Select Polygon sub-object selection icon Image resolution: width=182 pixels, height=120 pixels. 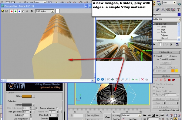[x=169, y=80]
